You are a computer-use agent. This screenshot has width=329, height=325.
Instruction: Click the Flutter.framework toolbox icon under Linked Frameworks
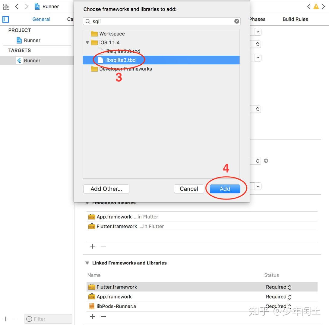click(x=92, y=287)
